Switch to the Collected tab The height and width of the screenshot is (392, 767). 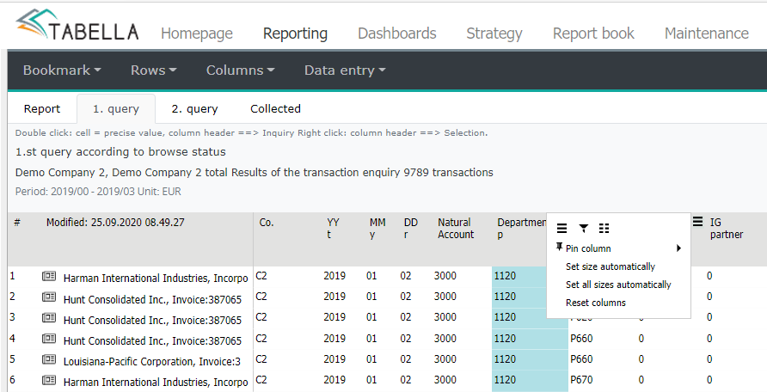(275, 109)
